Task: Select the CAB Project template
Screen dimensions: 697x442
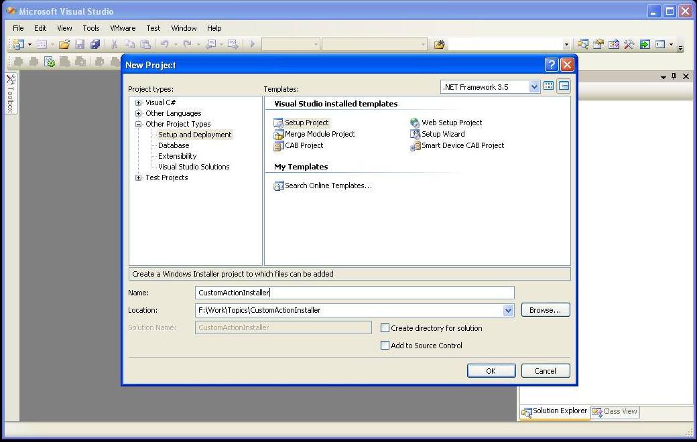Action: 298,146
